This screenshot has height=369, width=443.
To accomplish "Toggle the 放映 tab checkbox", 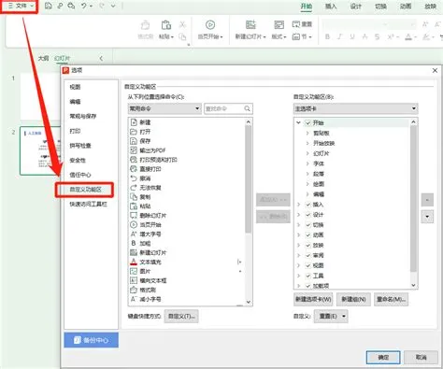I will [x=308, y=245].
